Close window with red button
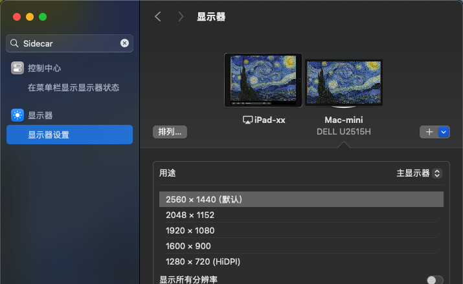This screenshot has height=284, width=463. click(x=17, y=17)
